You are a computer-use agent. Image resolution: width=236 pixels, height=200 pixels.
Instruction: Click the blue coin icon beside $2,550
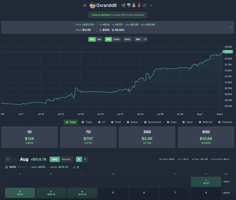pyautogui.click(x=113, y=30)
